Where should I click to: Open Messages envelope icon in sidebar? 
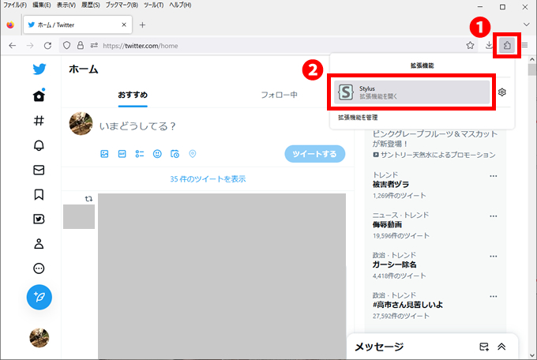pyautogui.click(x=39, y=170)
